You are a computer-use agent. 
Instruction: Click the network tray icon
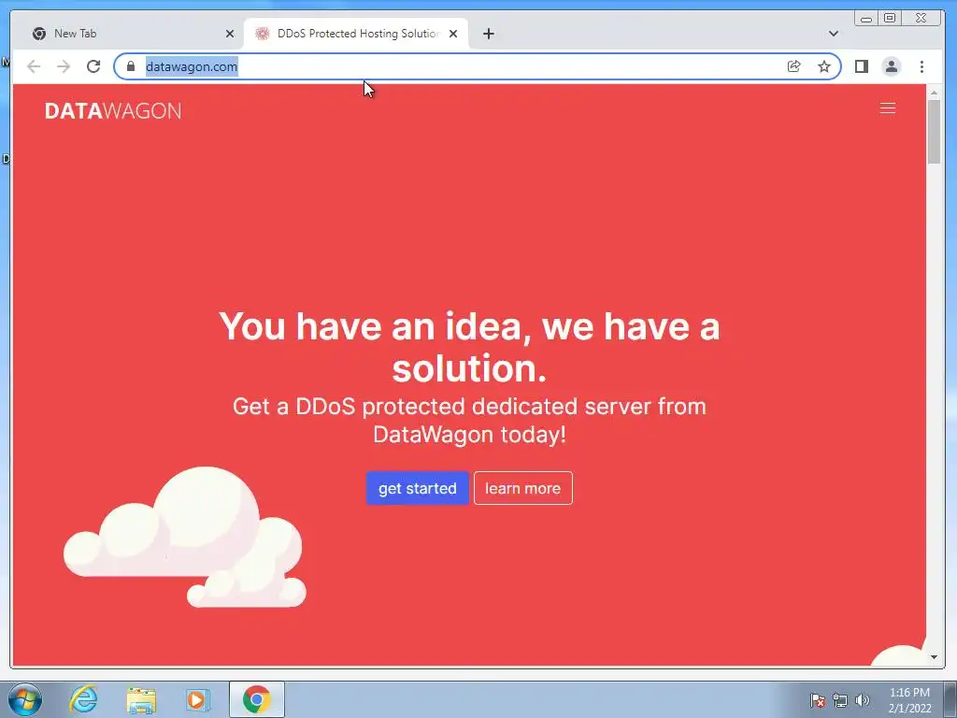[x=840, y=700]
